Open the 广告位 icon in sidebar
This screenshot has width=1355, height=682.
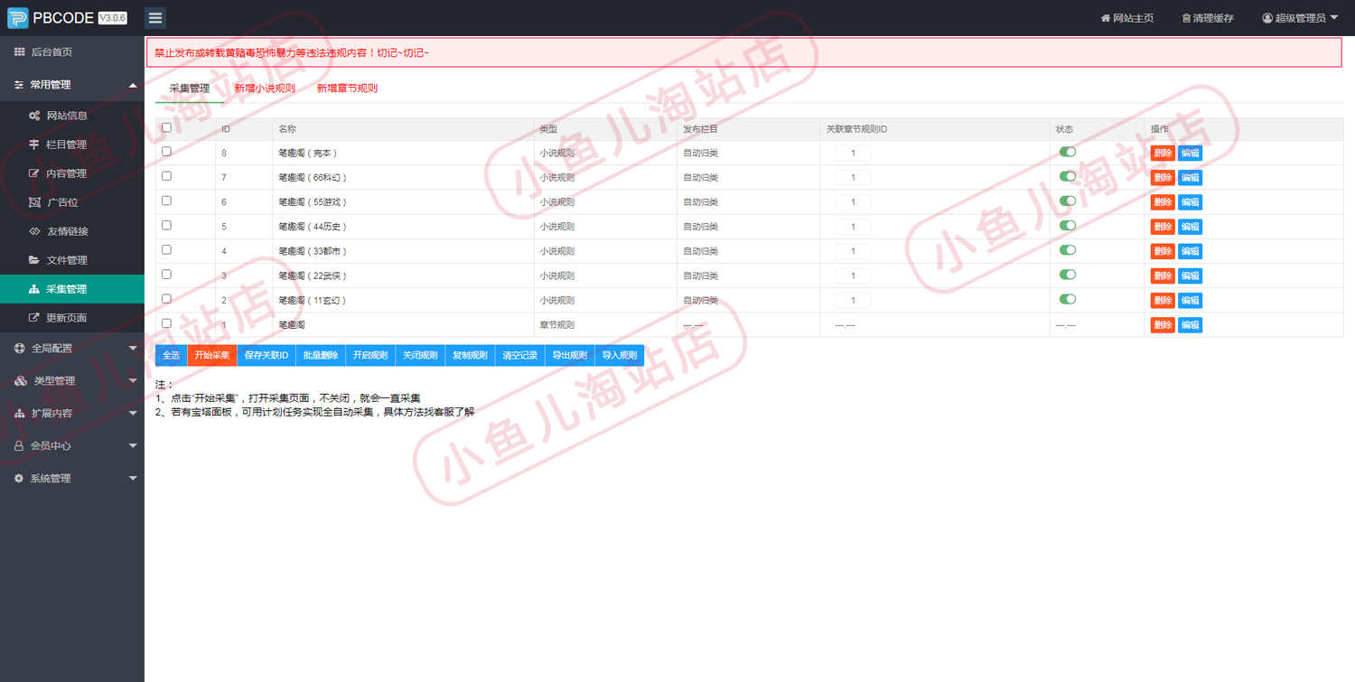pos(34,202)
